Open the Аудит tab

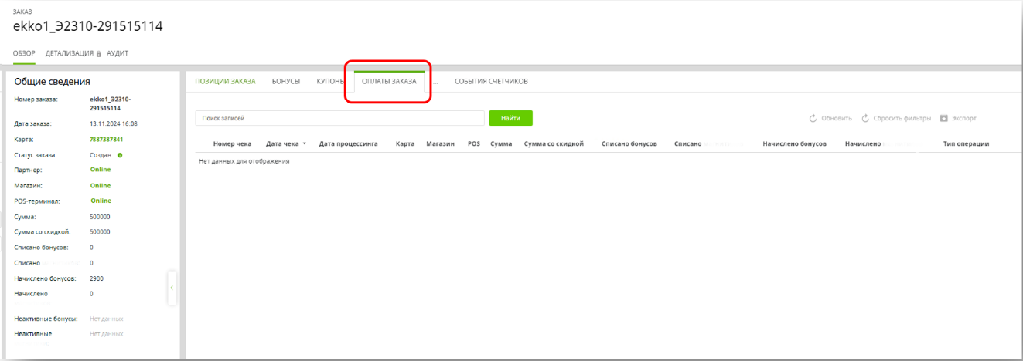tap(118, 53)
